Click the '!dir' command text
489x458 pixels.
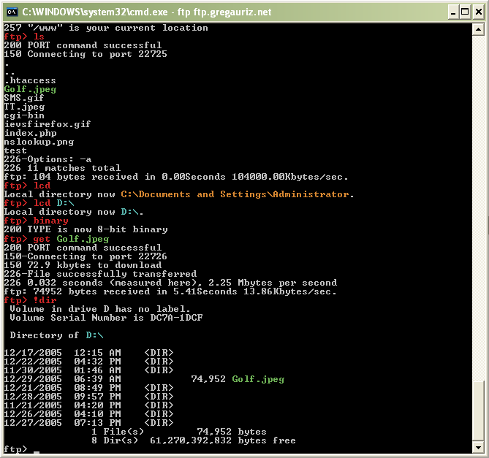point(45,299)
